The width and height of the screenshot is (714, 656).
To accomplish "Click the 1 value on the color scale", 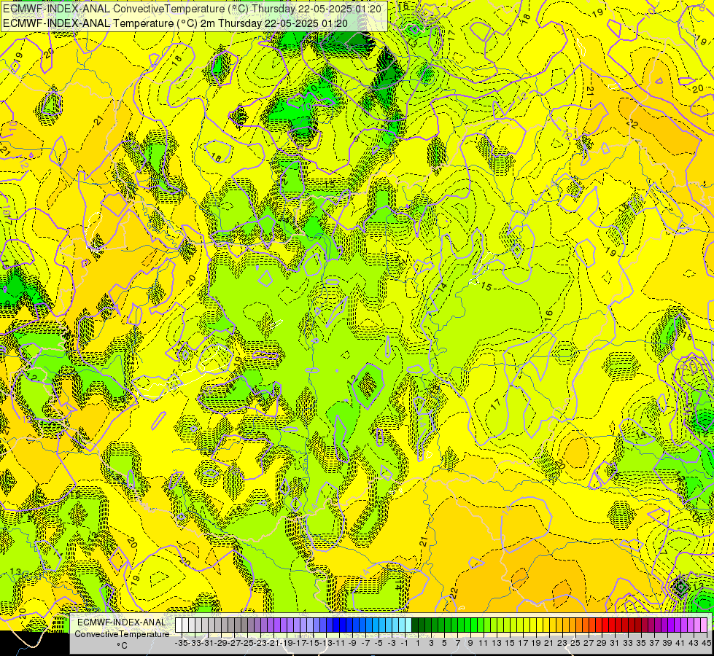I will pyautogui.click(x=418, y=643).
